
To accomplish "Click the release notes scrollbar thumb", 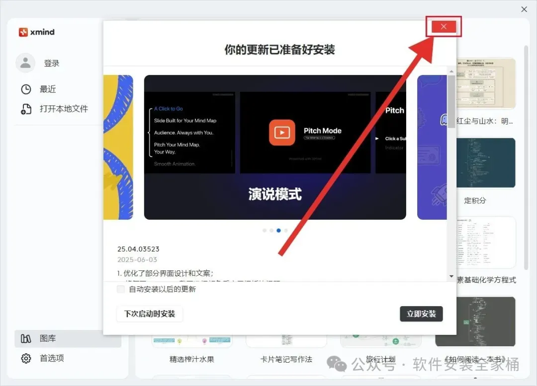I will [451, 102].
